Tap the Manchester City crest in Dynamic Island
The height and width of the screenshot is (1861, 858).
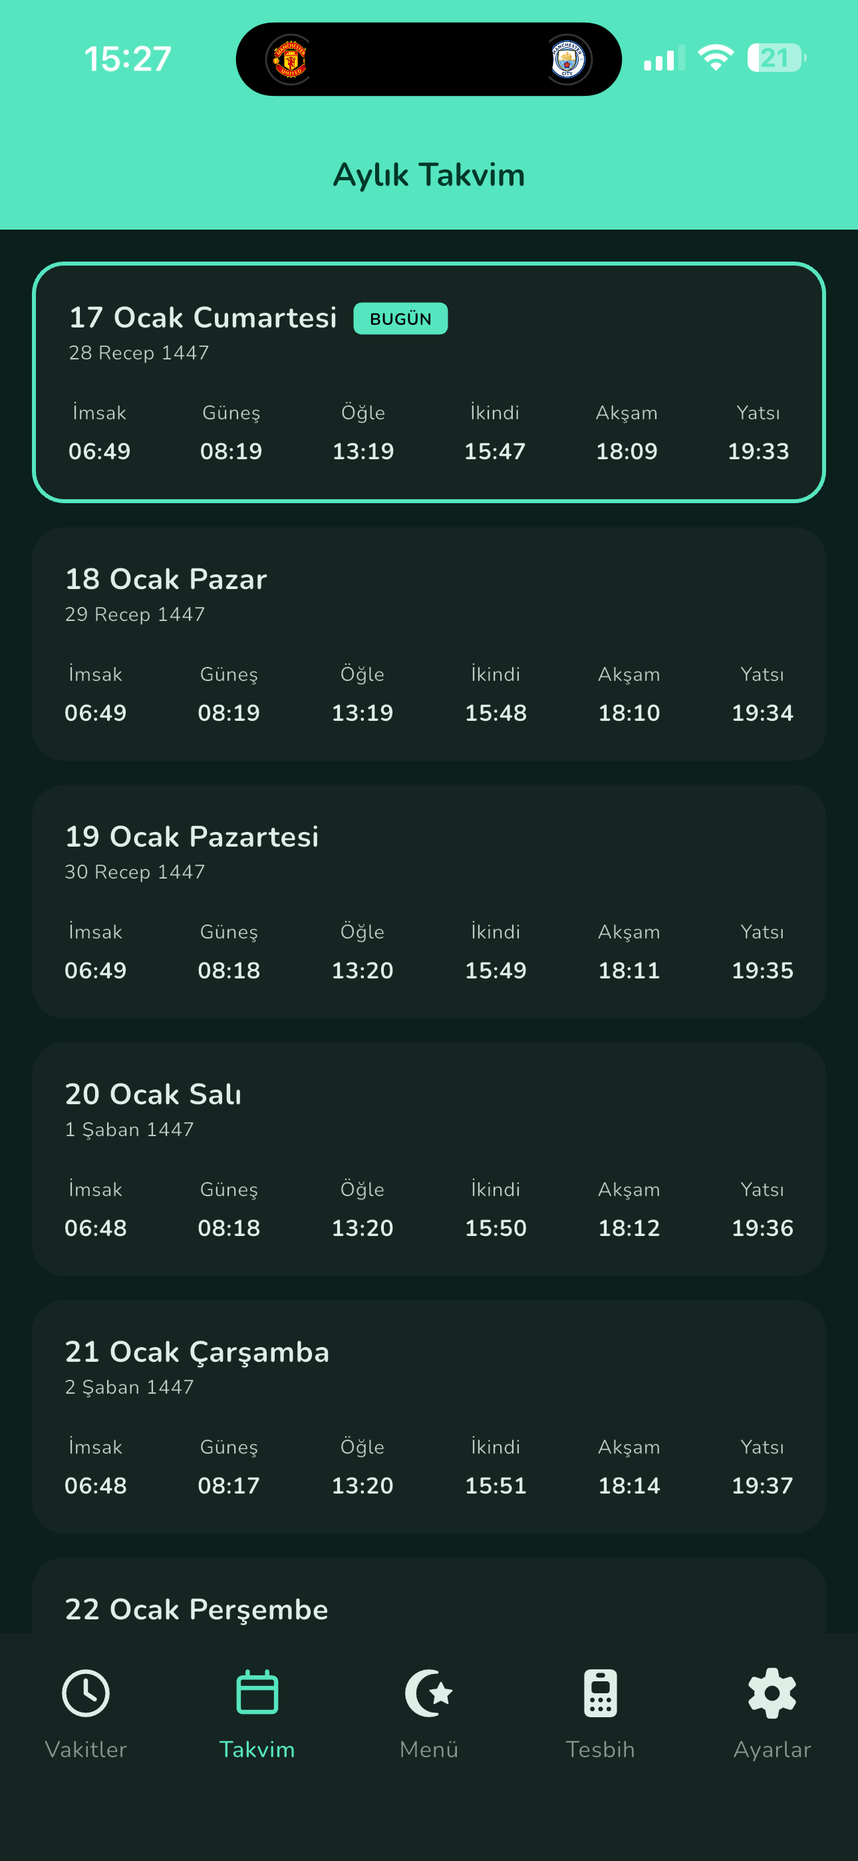(567, 59)
